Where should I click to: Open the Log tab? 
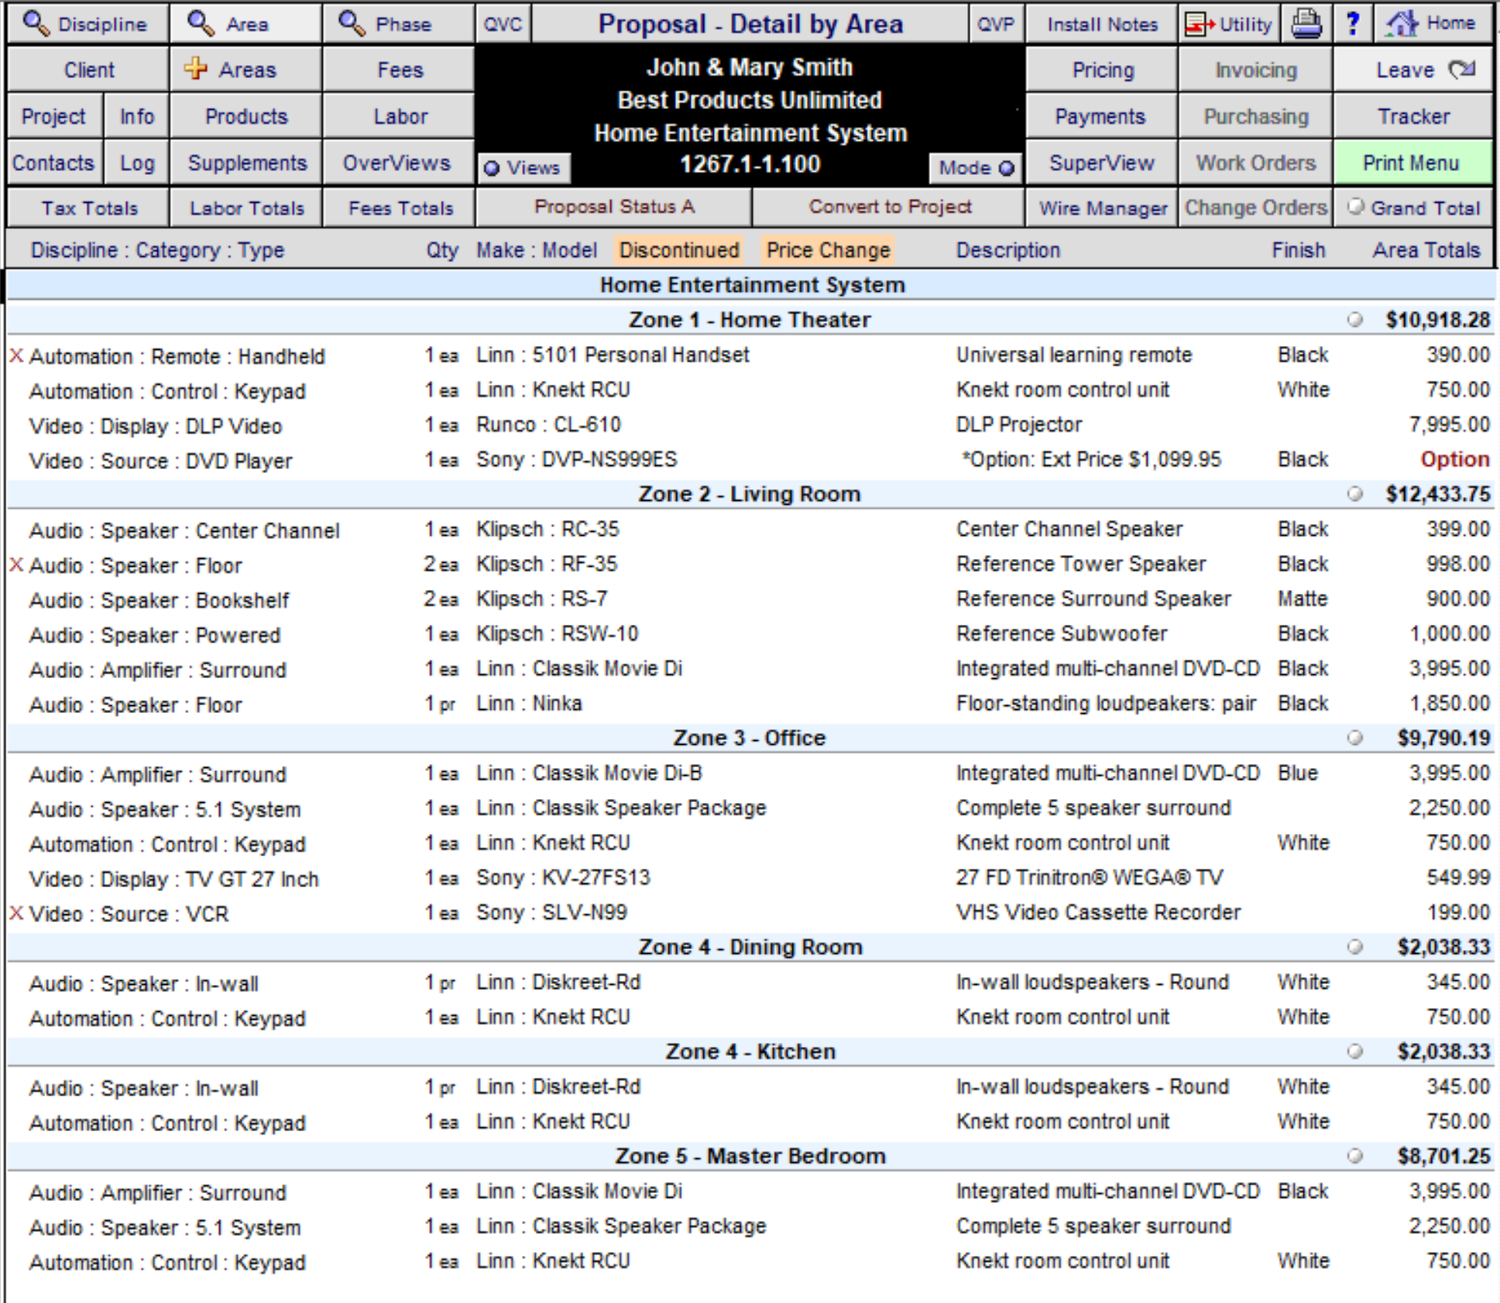pos(136,163)
